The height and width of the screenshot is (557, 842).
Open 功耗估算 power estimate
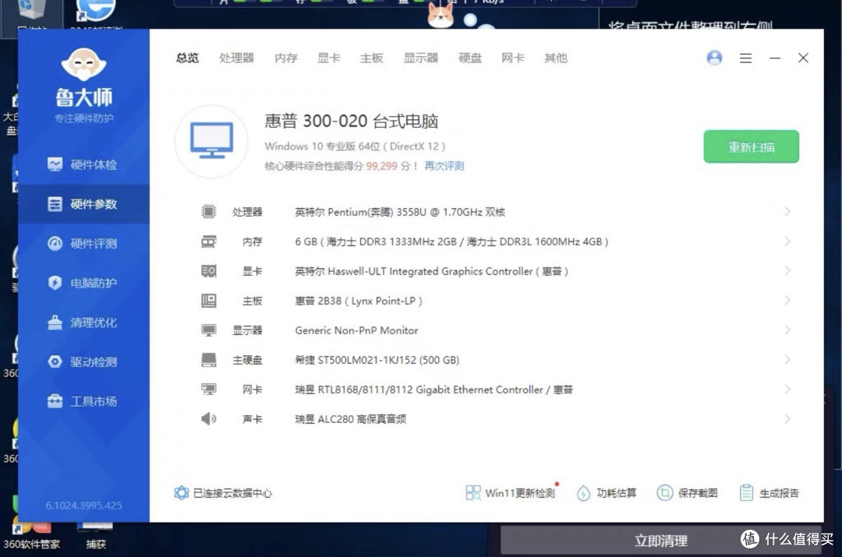607,492
